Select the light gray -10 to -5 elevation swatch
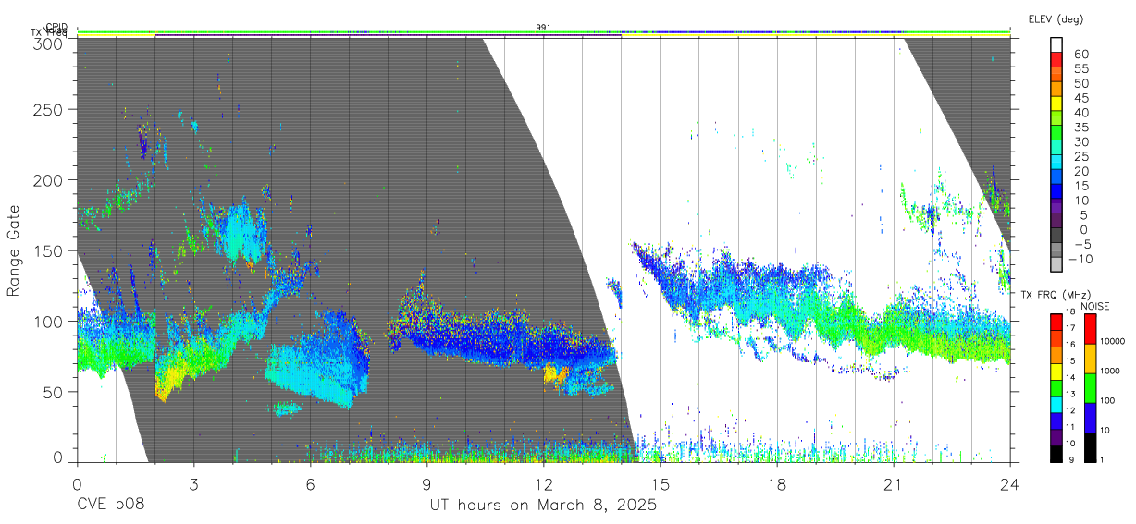Screen dimensions: 1136x524 click(1056, 250)
